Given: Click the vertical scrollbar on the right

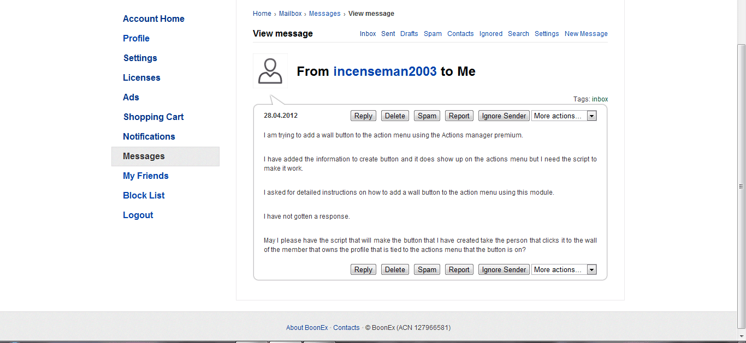Looking at the screenshot, I should [x=741, y=186].
